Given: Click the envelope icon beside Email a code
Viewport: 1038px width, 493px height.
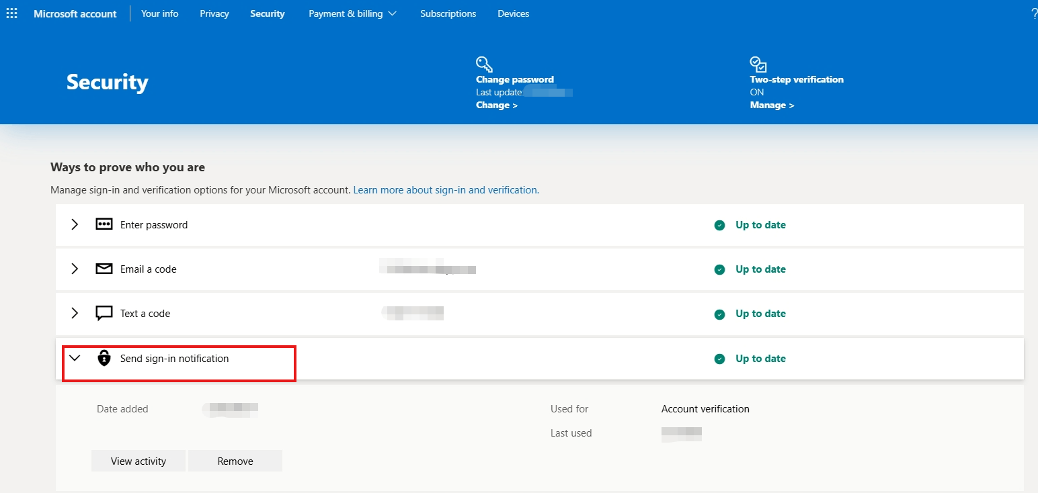Looking at the screenshot, I should (104, 269).
